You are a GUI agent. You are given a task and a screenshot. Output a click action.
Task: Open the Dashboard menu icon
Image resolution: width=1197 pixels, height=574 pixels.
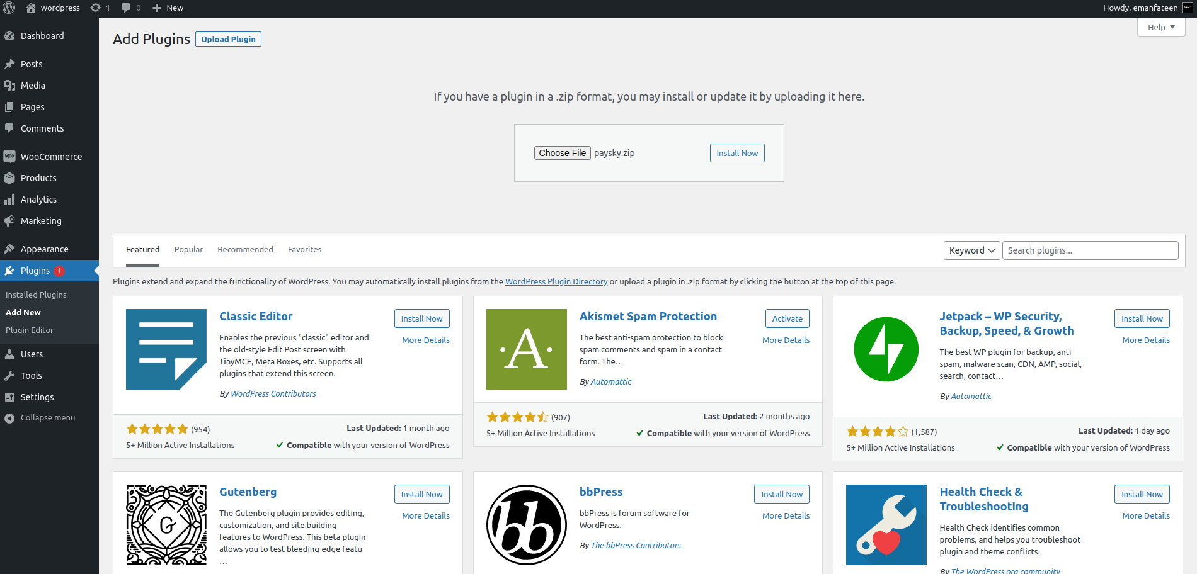[9, 36]
